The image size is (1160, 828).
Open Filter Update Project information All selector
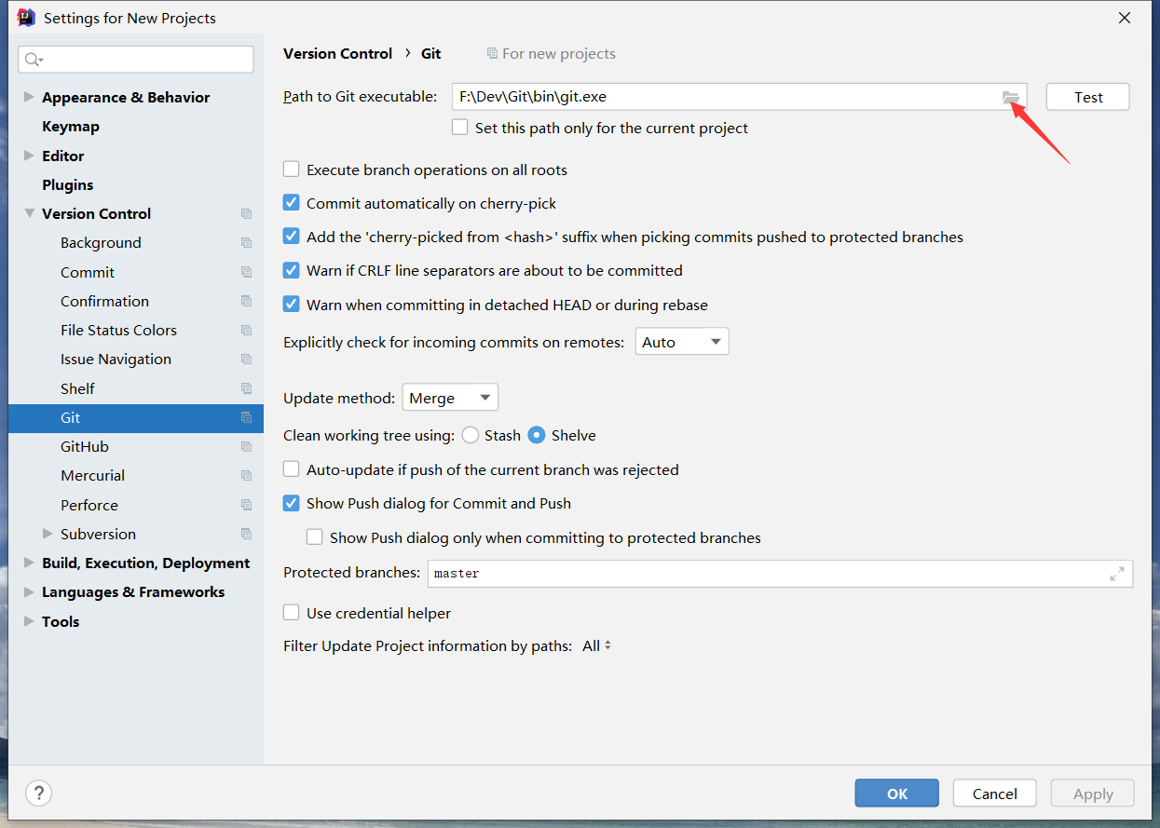(597, 645)
